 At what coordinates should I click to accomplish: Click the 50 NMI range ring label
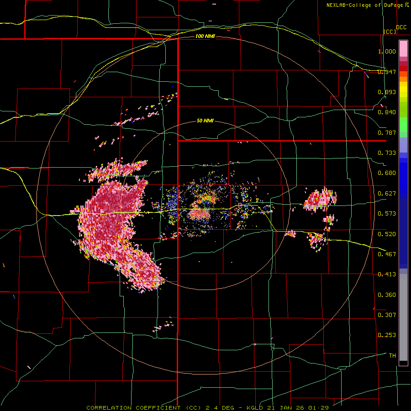click(205, 121)
